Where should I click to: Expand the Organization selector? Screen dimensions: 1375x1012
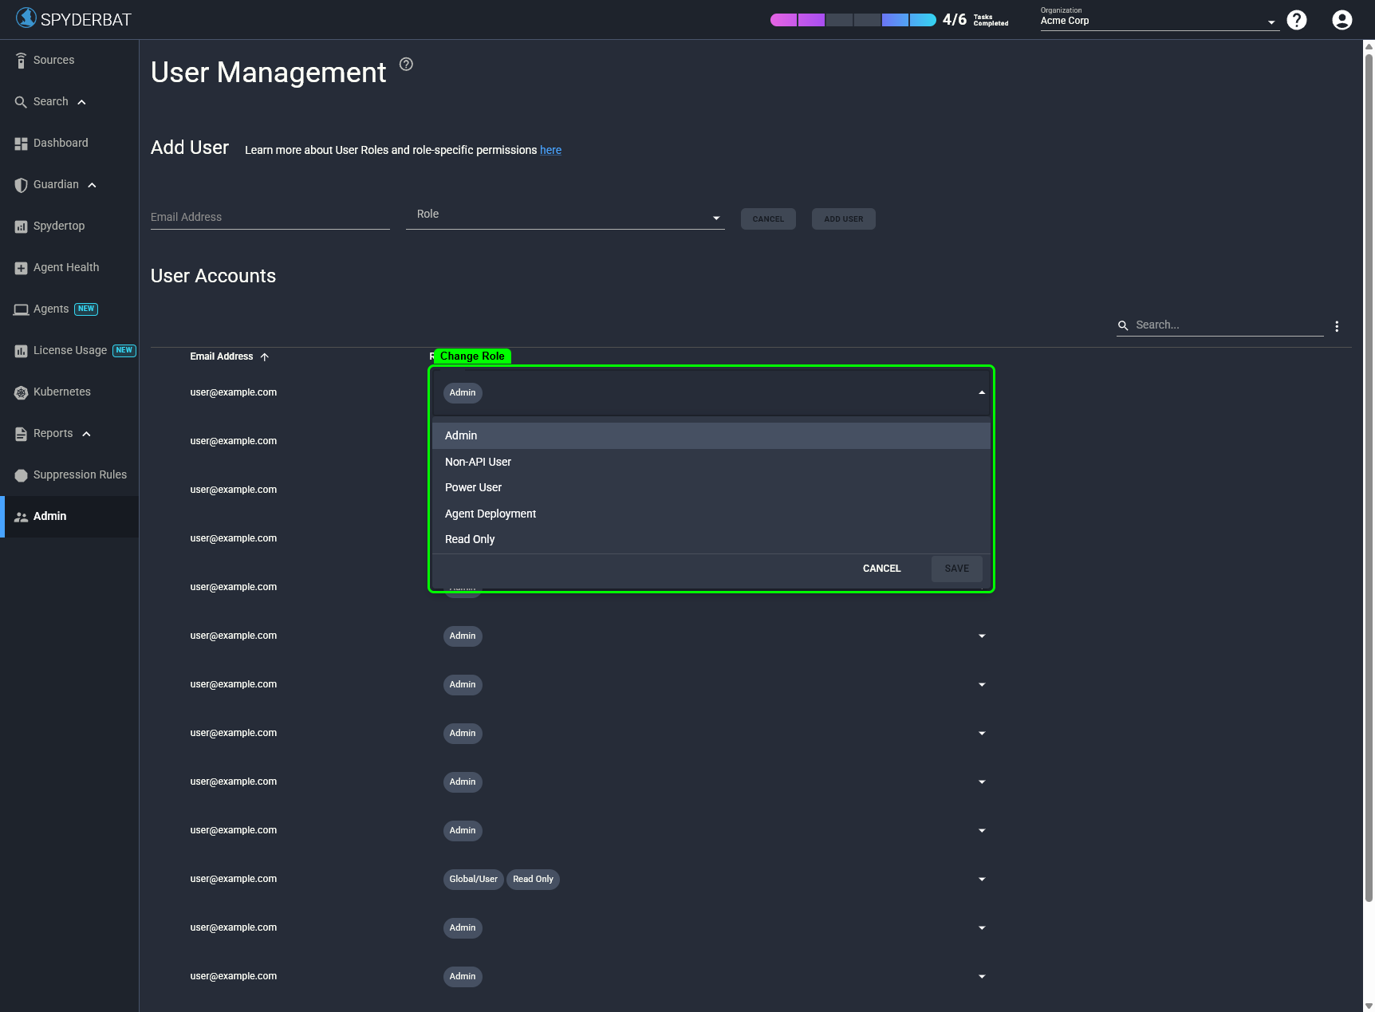(1270, 21)
